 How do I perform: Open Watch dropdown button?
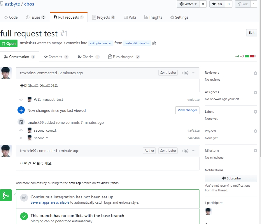(x=188, y=4)
